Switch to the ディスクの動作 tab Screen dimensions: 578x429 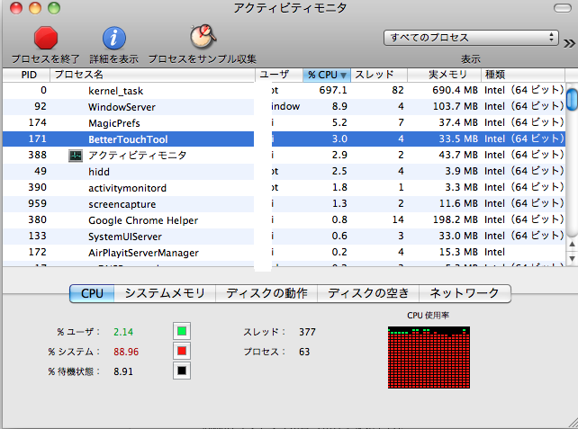click(x=266, y=293)
